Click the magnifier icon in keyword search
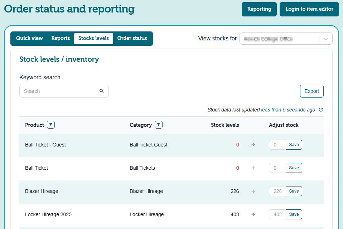The height and width of the screenshot is (229, 343). [102, 91]
